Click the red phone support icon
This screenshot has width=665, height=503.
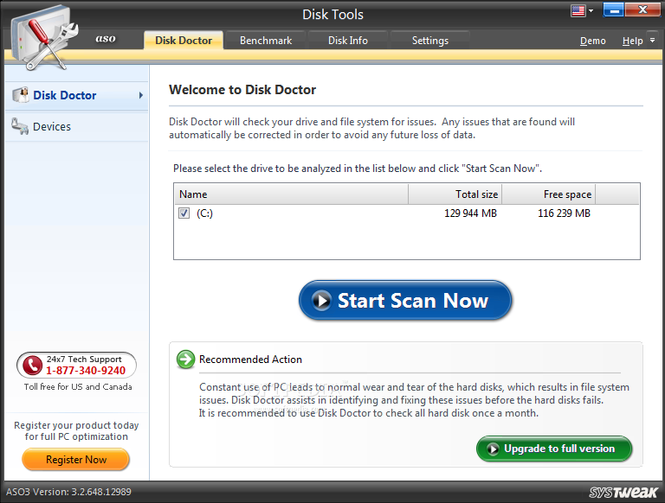pos(32,365)
